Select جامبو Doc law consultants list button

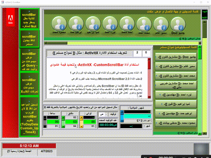tap(176, 57)
